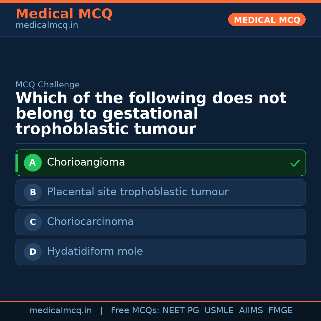Click USMLE in the footer
321x321 pixels.
[x=219, y=311]
